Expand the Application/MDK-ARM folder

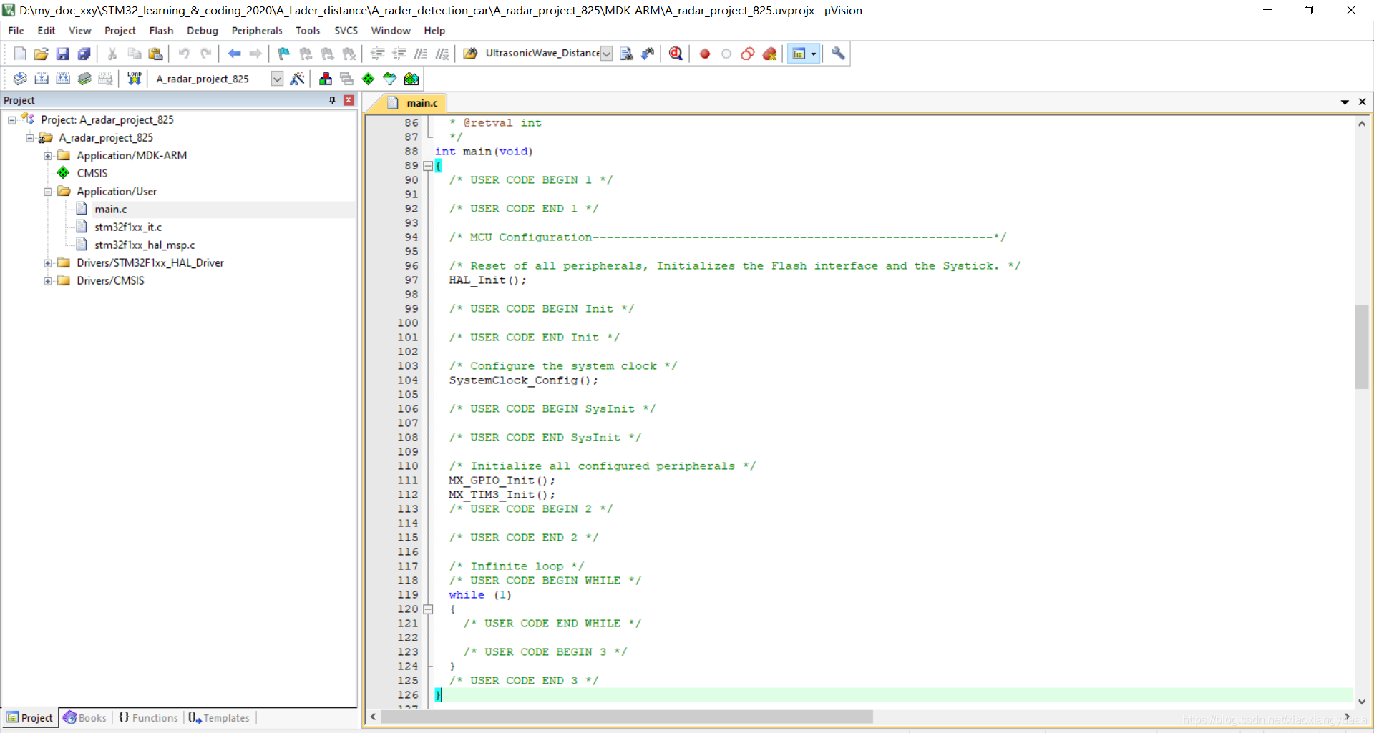pyautogui.click(x=48, y=156)
